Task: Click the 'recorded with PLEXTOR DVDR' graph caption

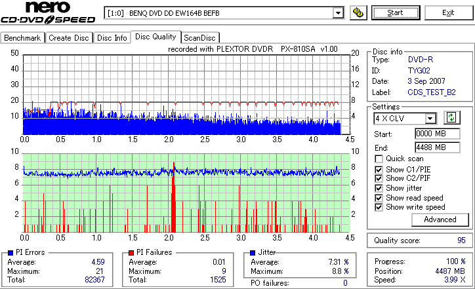Action: tap(253, 49)
